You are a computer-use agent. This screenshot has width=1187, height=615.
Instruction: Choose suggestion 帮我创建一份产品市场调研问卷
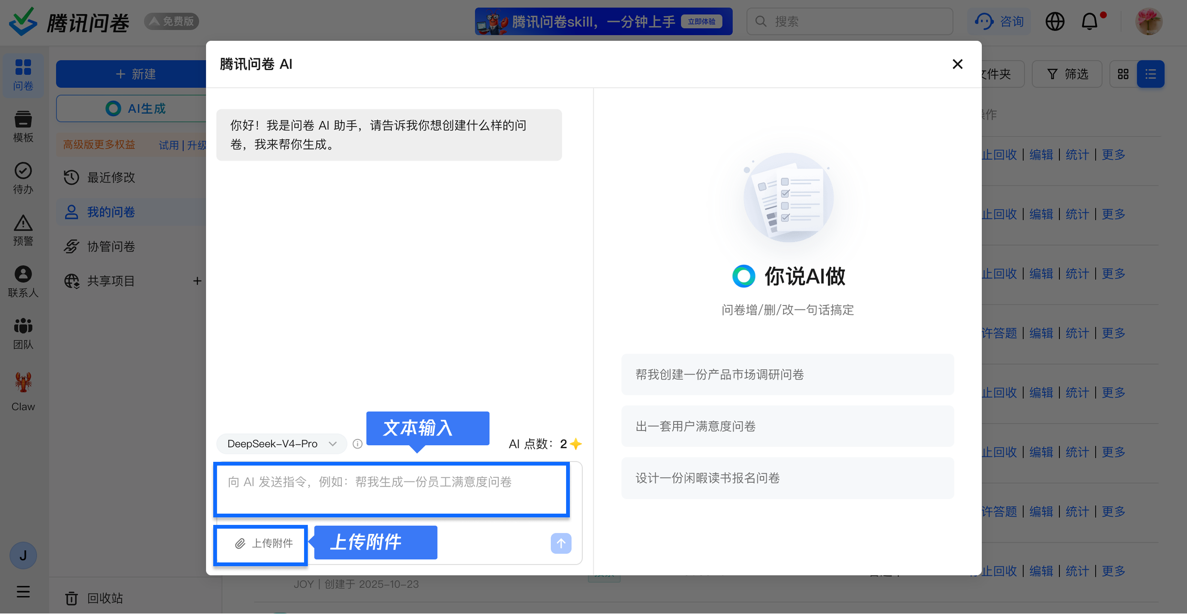[x=787, y=374]
